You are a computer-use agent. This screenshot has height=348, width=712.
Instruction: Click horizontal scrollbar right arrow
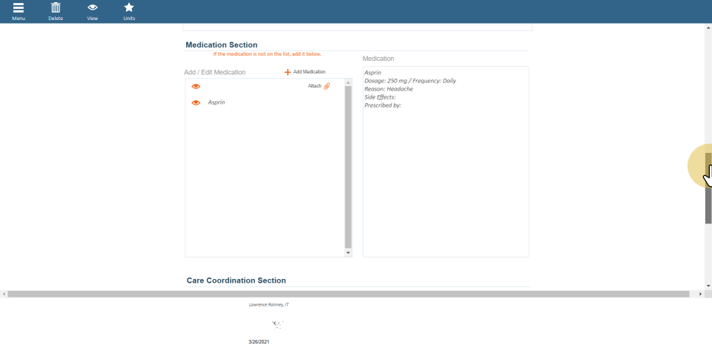click(701, 294)
